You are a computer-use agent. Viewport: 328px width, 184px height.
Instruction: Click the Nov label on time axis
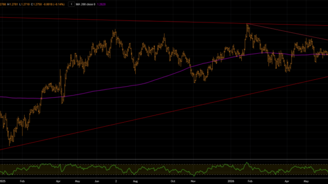193,181
